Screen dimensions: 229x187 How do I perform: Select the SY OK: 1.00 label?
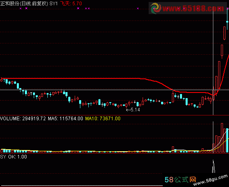tap(13, 157)
